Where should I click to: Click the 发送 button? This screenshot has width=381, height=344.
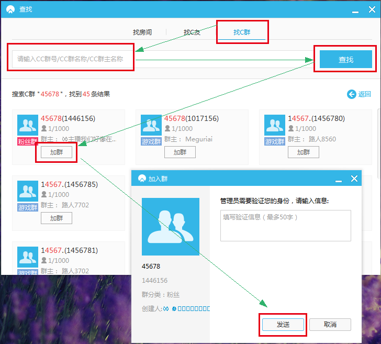tap(283, 325)
